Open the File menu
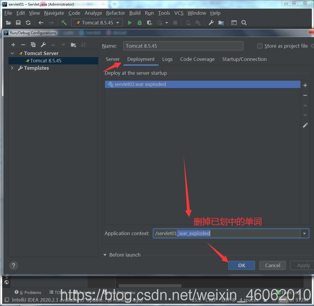314x306 pixels. [x=8, y=13]
